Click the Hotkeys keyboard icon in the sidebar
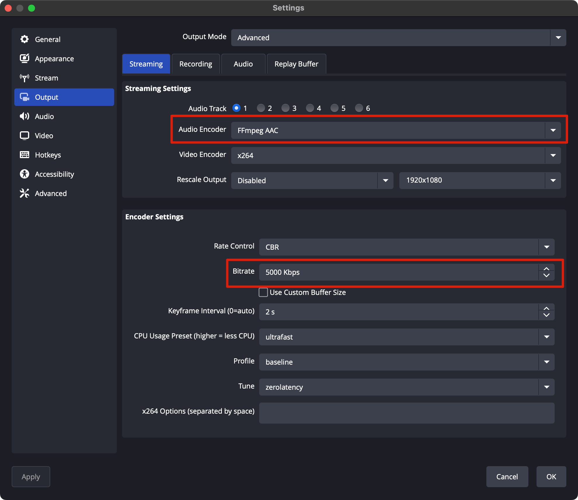The width and height of the screenshot is (578, 500). 25,155
